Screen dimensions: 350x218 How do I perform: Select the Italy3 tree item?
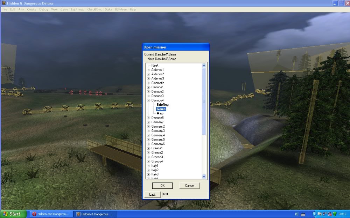[155, 174]
